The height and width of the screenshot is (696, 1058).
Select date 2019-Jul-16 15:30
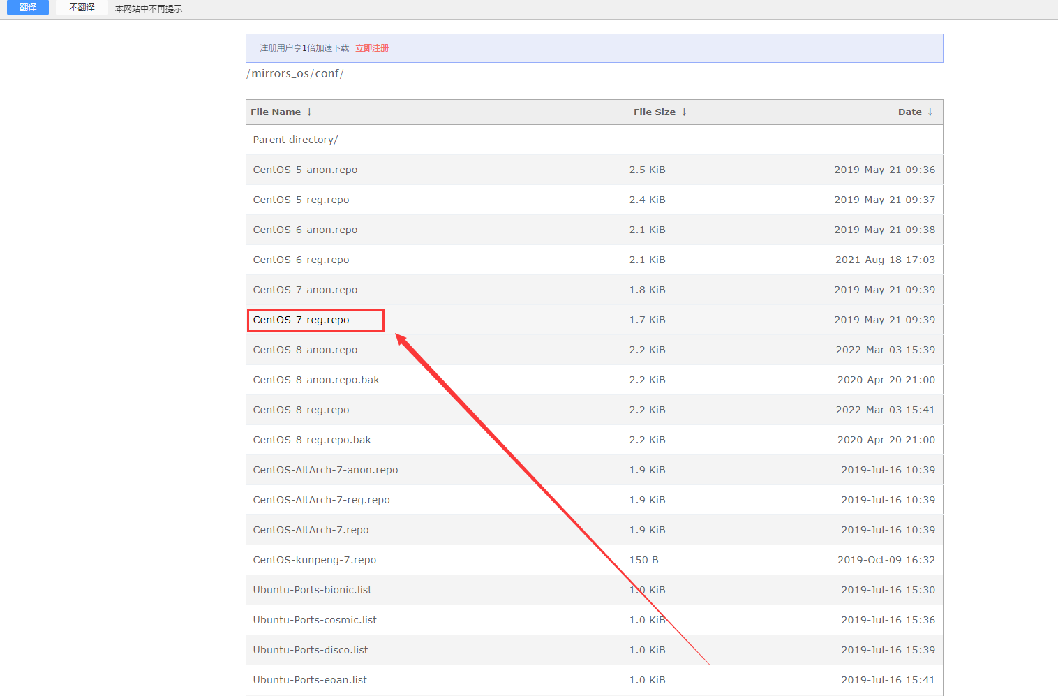888,590
